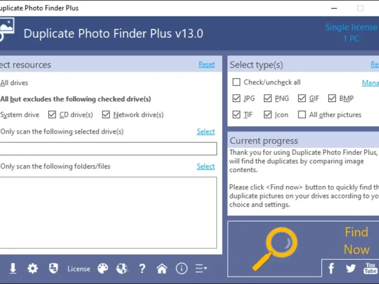Screen dimensions: 379x284
Task: Open the color theme palette icon
Action: [103, 268]
